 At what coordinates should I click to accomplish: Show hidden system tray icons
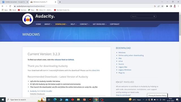[x=143, y=99]
